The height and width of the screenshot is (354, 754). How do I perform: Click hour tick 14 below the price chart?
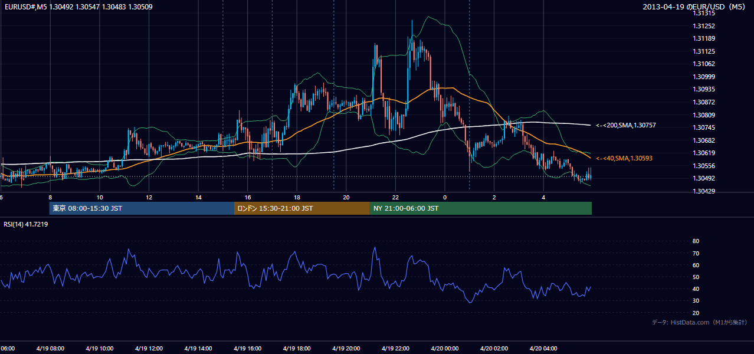point(198,197)
